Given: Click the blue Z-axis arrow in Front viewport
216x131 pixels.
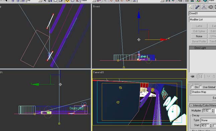Looking at the screenshot, I should point(139,14).
